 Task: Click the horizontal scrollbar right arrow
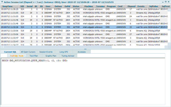166,47
